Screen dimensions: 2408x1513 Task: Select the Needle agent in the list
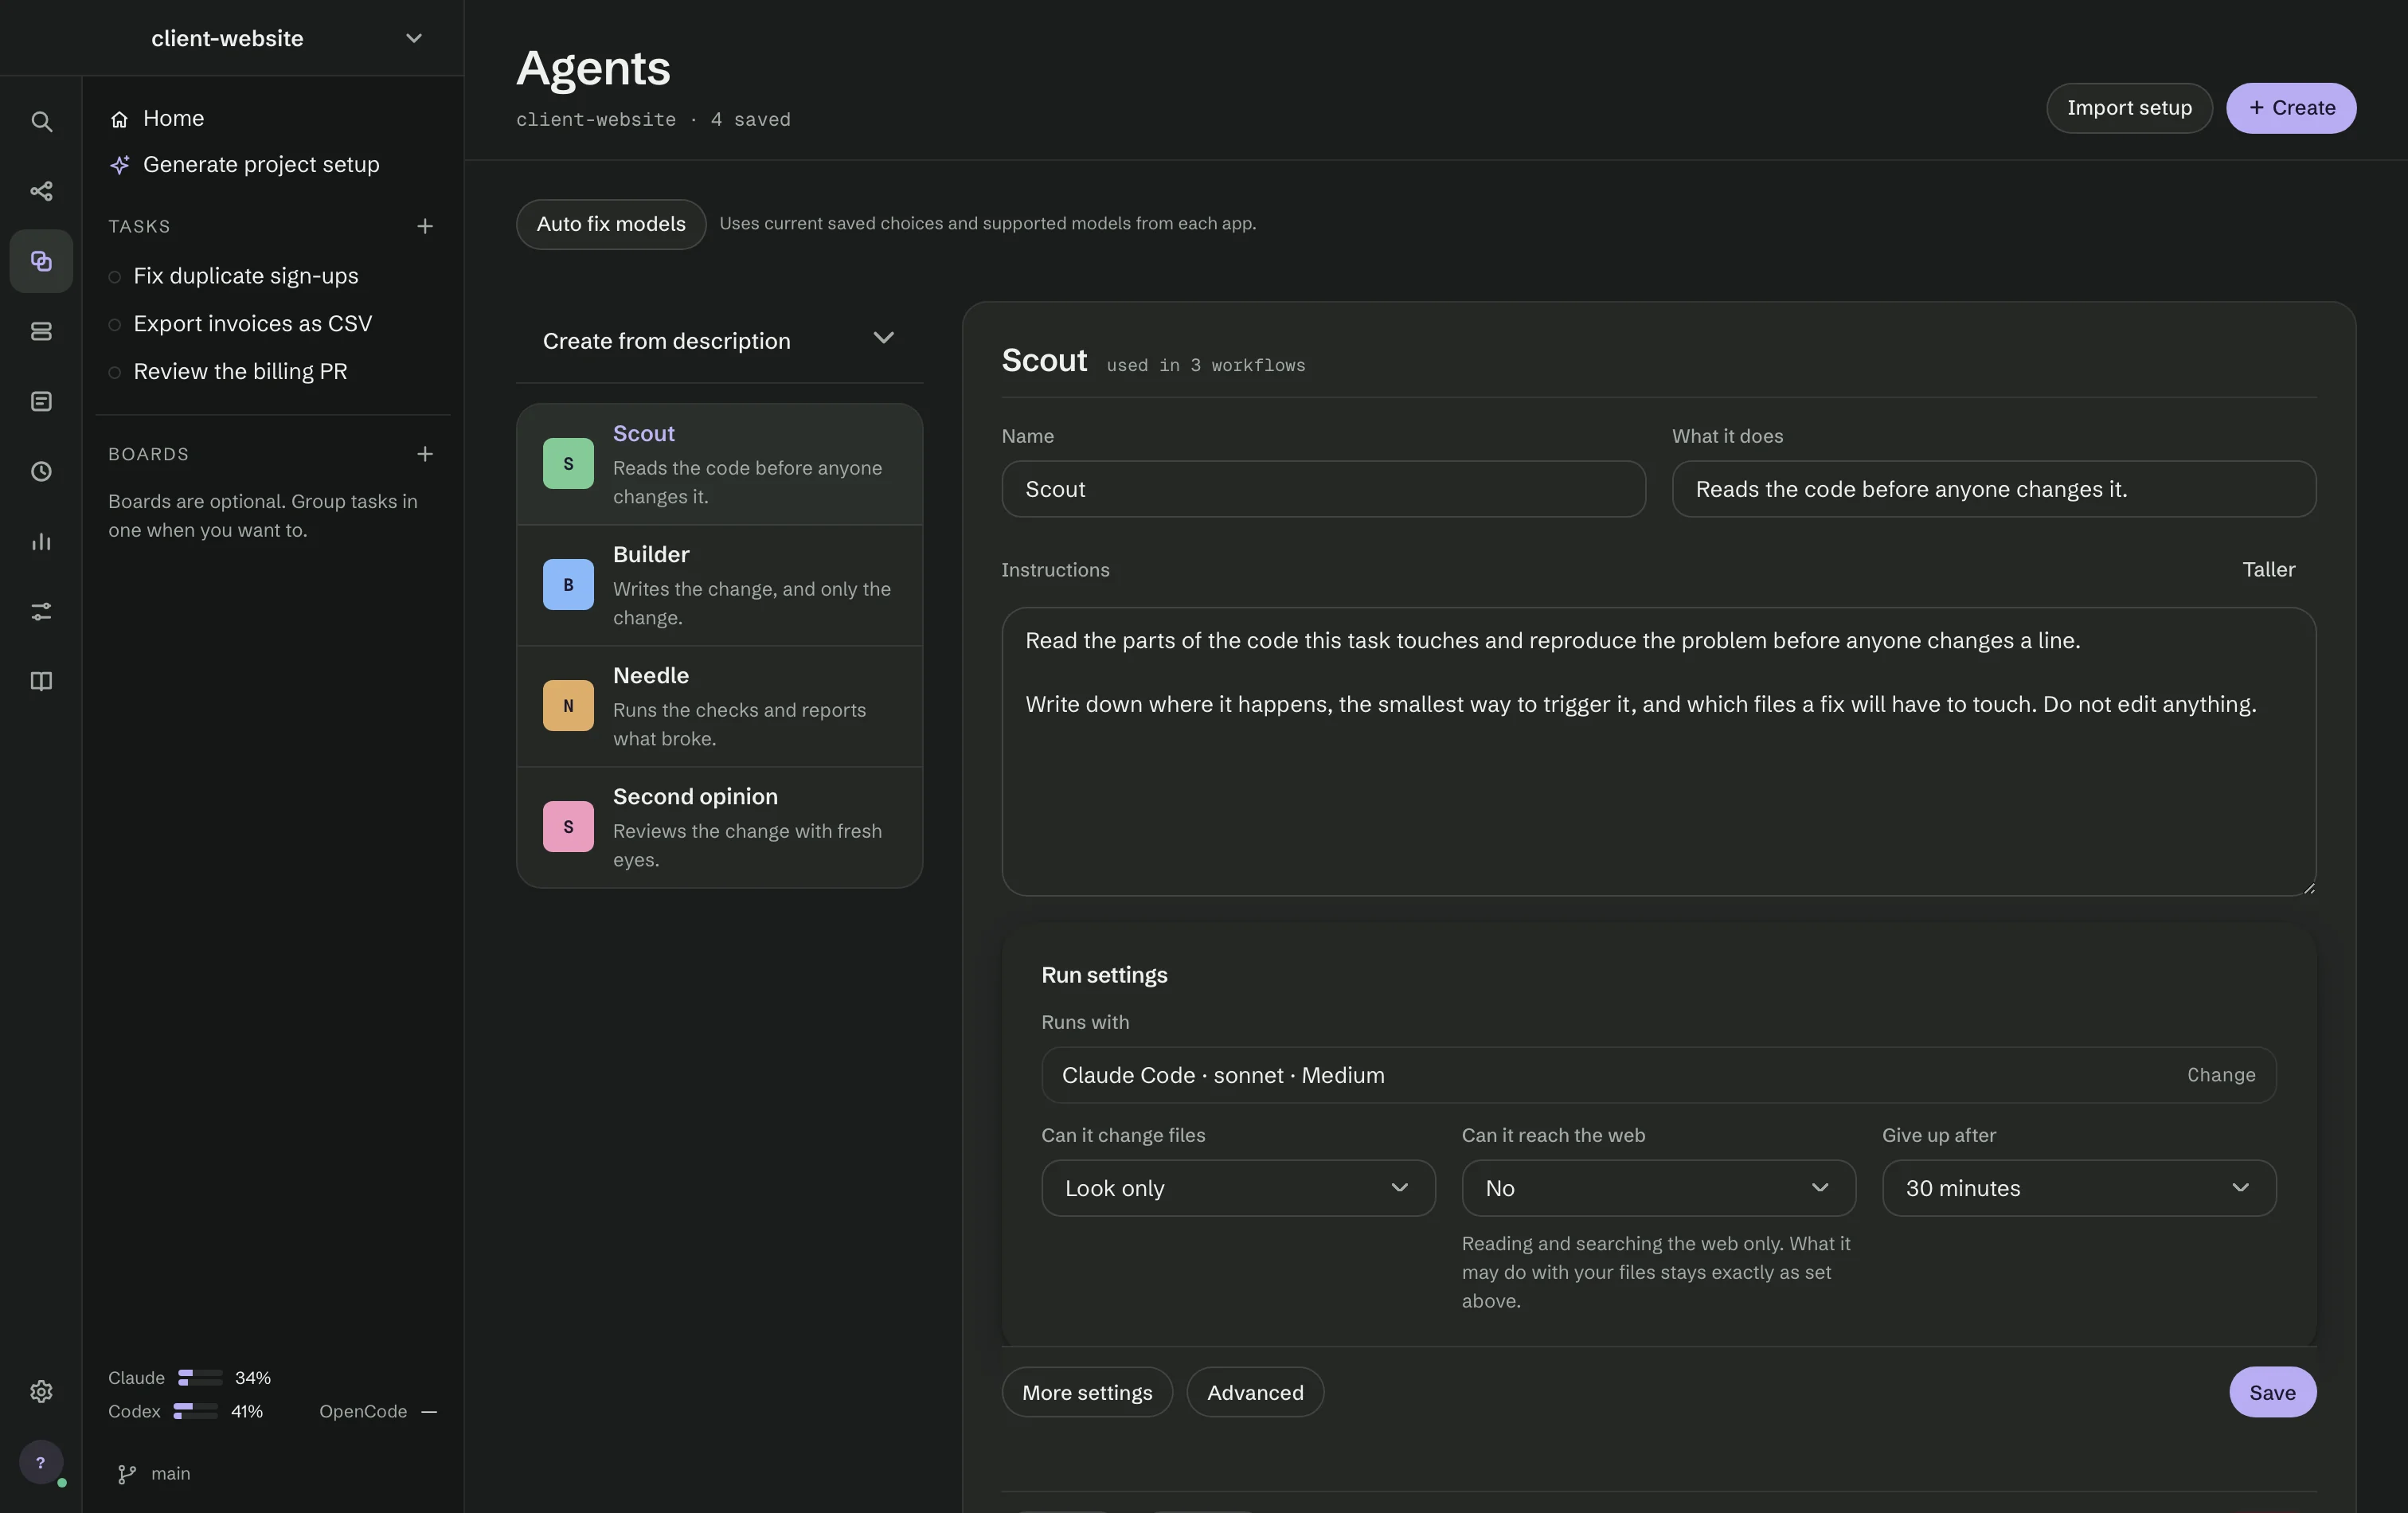[719, 706]
